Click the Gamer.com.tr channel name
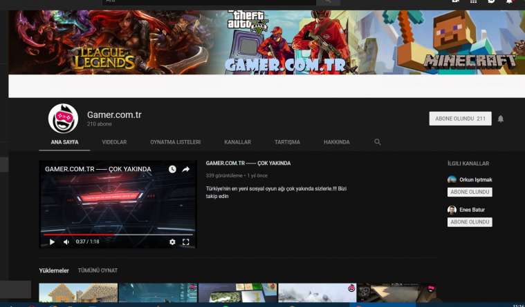Screen dimensions: 525x307 [114, 115]
